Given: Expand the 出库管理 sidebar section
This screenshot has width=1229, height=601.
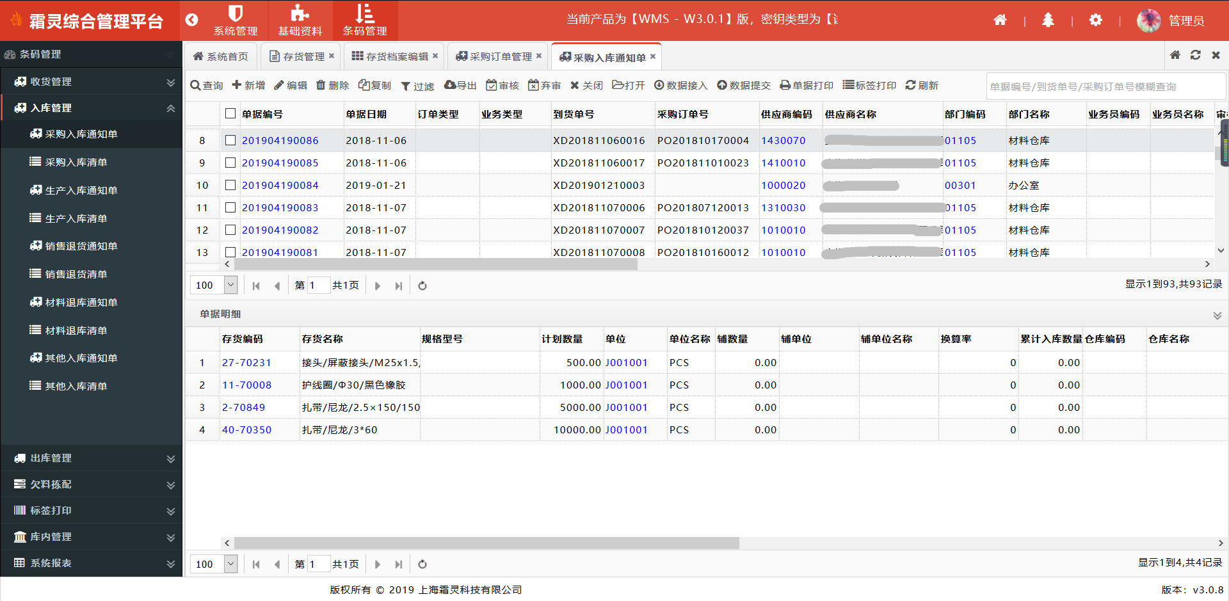Looking at the screenshot, I should [x=92, y=458].
